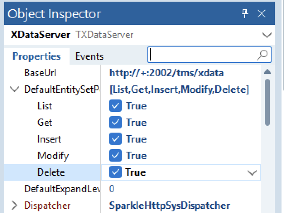Screen dimensions: 284x213
Task: Click the SparkleHttpSysDispatcher value link
Action: coord(170,206)
